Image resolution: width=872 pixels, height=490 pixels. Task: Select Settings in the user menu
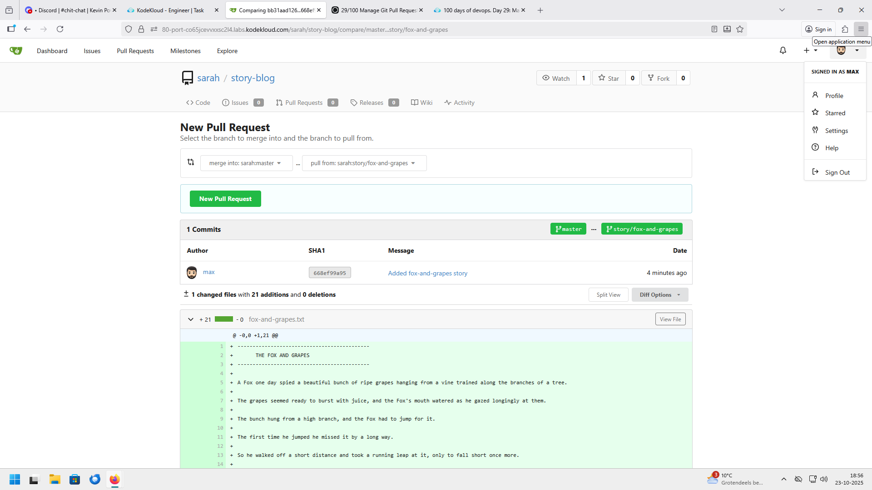836,131
